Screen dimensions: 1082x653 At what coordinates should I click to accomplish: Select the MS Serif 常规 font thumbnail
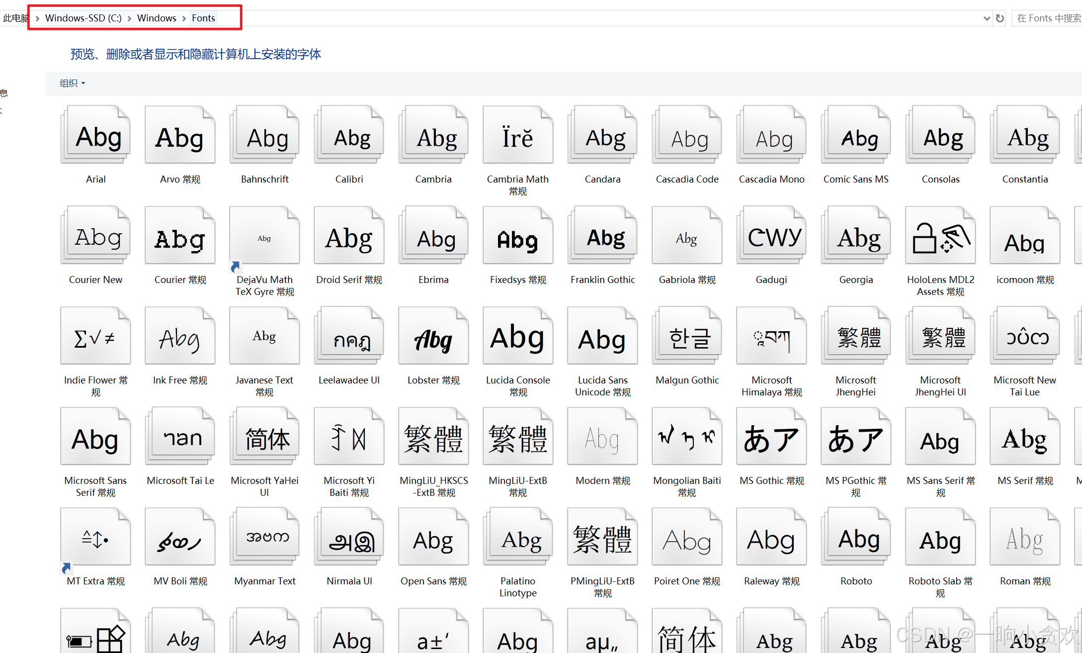click(x=1025, y=436)
